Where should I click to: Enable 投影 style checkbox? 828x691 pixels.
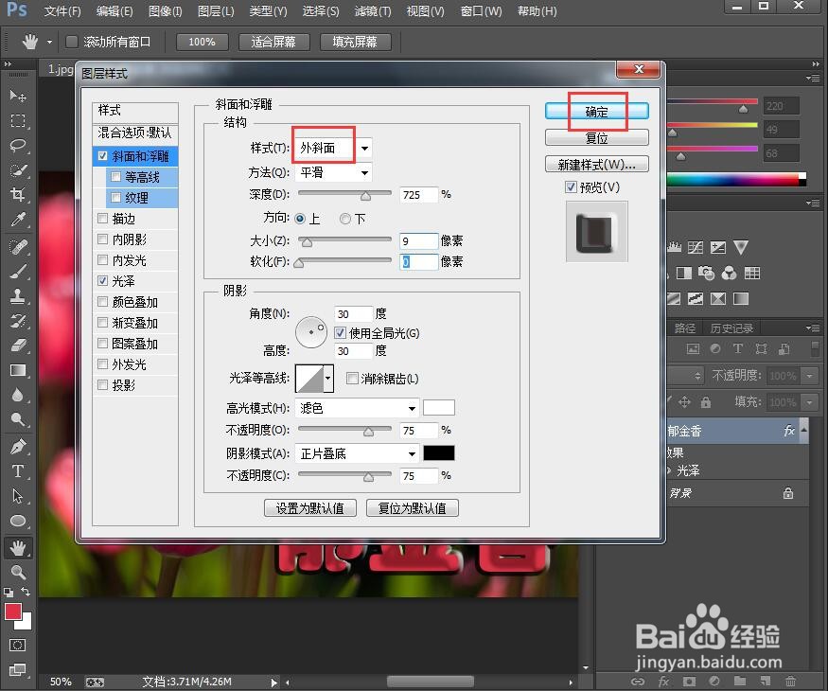coord(103,385)
